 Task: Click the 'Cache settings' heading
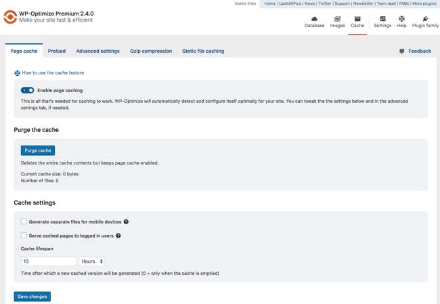click(35, 202)
